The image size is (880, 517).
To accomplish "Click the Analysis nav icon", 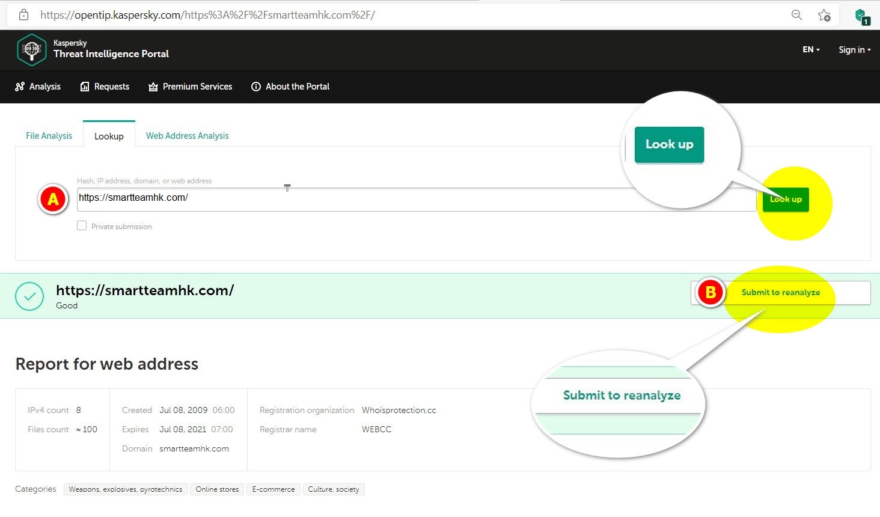I will pyautogui.click(x=20, y=87).
